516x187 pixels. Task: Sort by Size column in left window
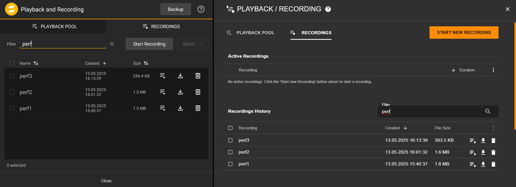(x=141, y=63)
